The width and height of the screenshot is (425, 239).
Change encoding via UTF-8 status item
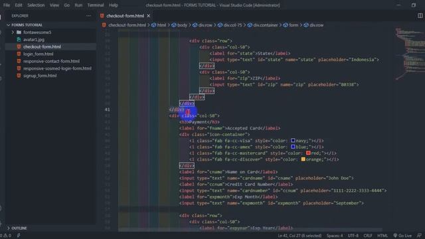point(353,236)
